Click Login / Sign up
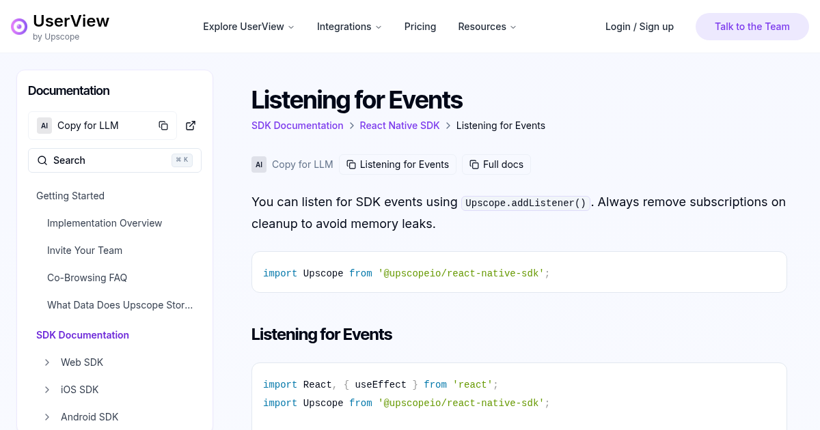This screenshot has height=430, width=820. click(x=640, y=27)
